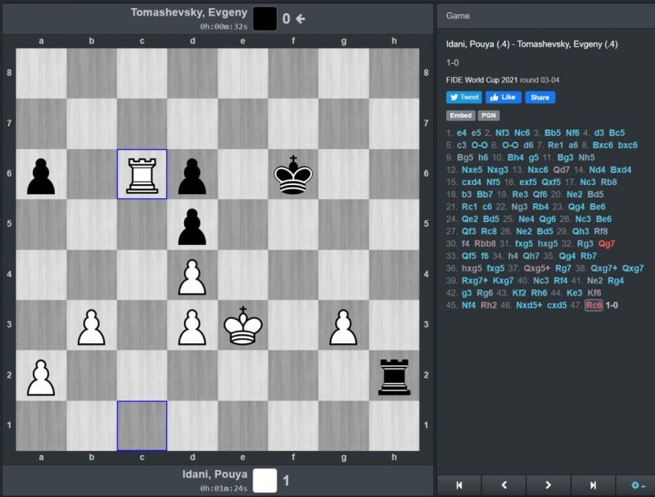Skip to the last move

[x=593, y=485]
